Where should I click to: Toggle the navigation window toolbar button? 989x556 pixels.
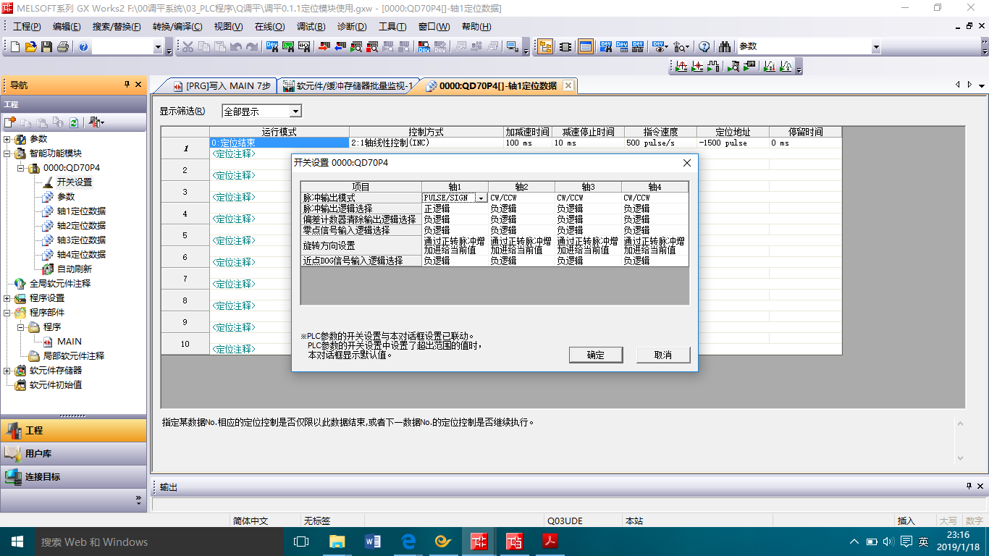[545, 47]
